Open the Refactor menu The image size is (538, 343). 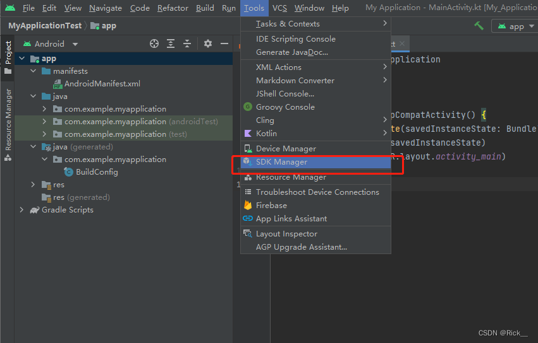coord(173,8)
